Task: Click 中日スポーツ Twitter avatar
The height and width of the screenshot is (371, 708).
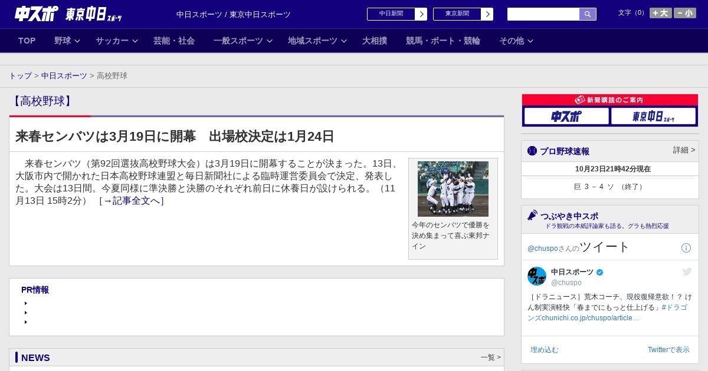Action: 537,276
